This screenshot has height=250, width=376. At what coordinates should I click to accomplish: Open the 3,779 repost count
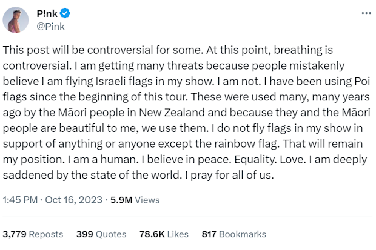point(15,234)
